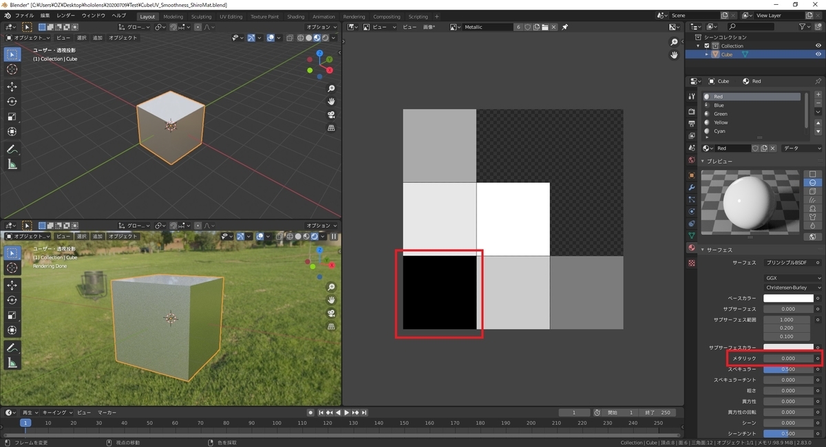Toggle X-ray in upper 3D viewport
Image resolution: width=826 pixels, height=447 pixels.
tap(290, 38)
